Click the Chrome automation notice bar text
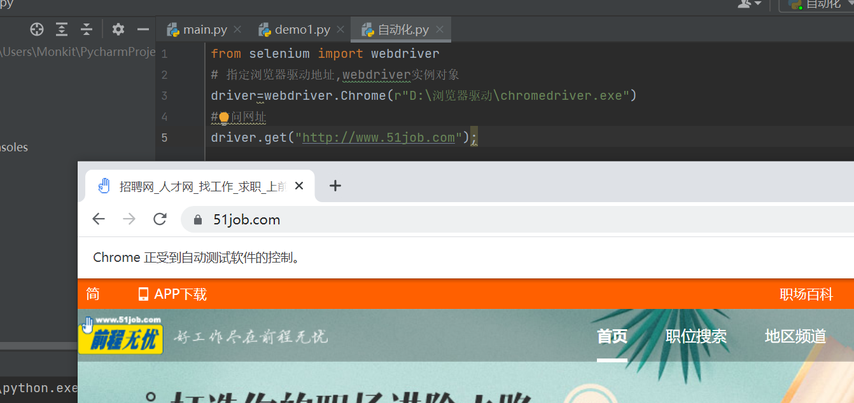The width and height of the screenshot is (854, 403). pos(196,257)
